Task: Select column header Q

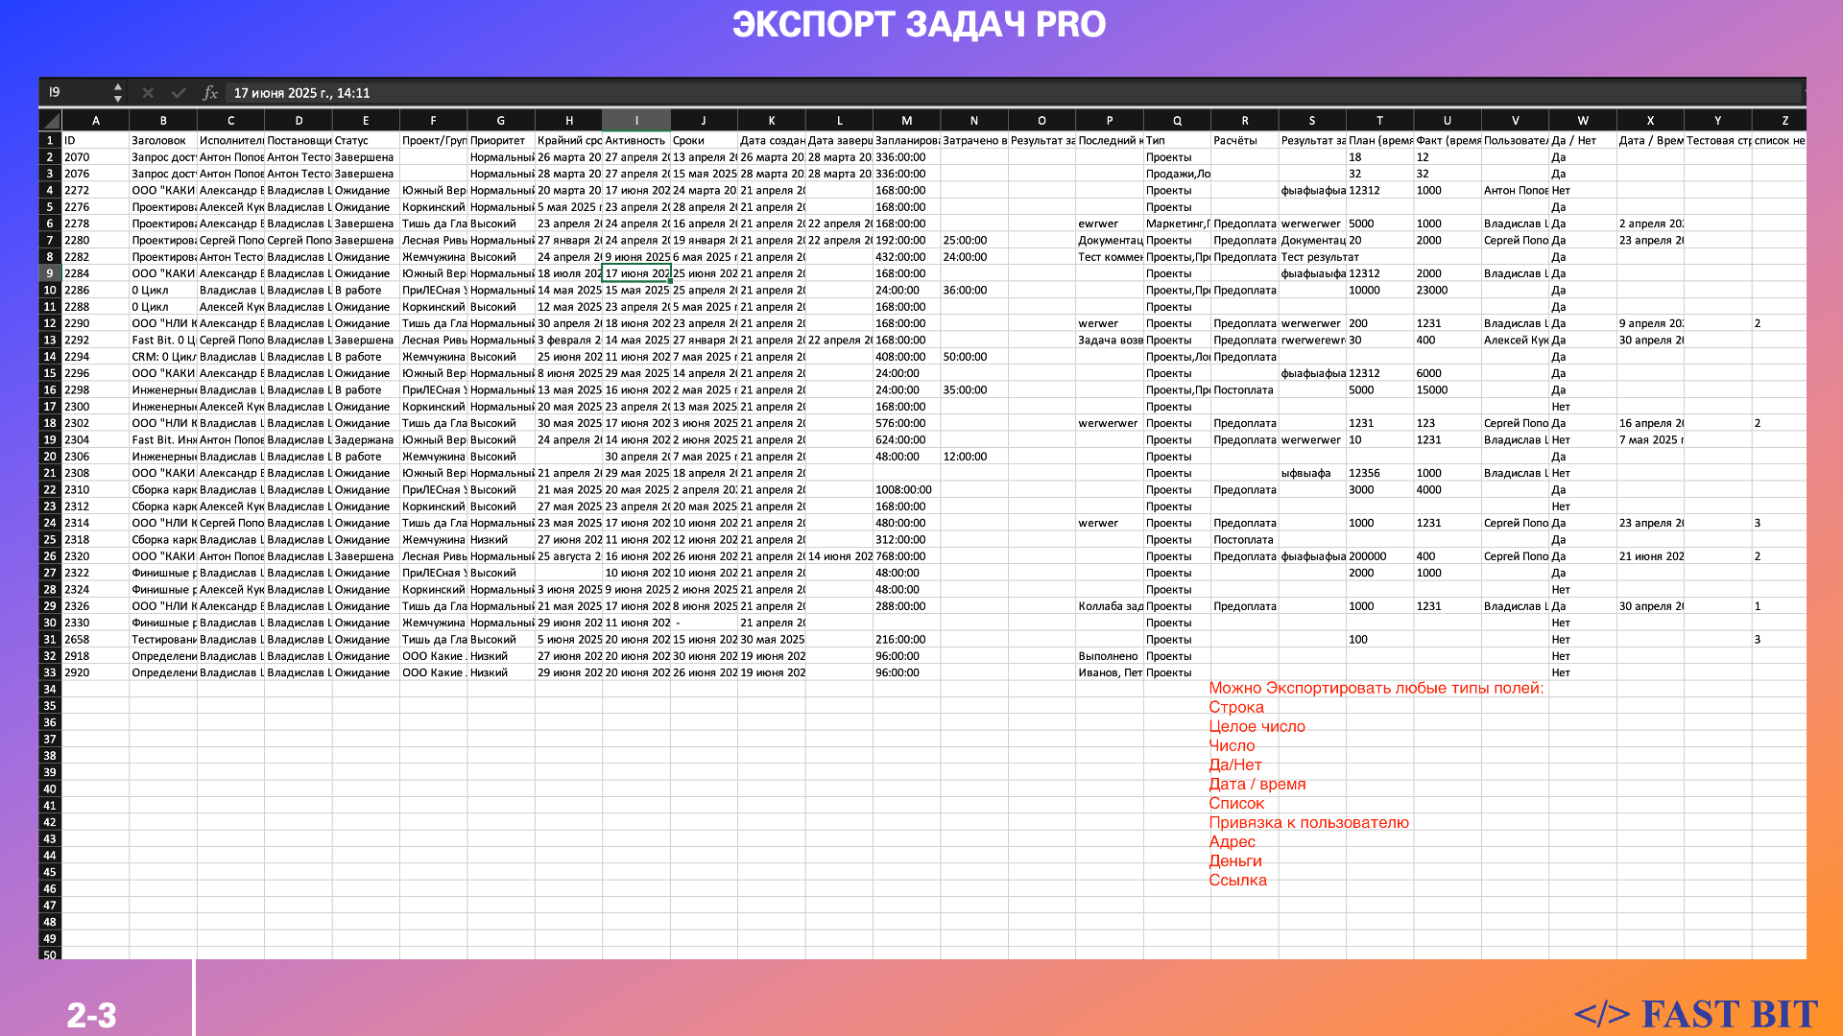Action: pyautogui.click(x=1177, y=121)
